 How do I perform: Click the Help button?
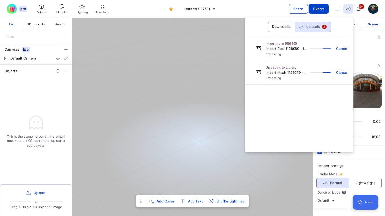pos(365,202)
